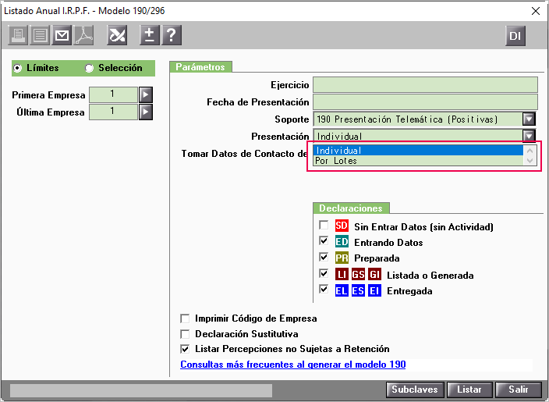Click the red SD status badge
549x402 pixels.
342,226
